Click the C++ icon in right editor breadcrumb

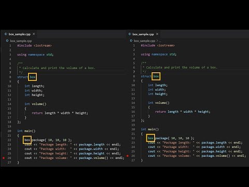pos(131,41)
